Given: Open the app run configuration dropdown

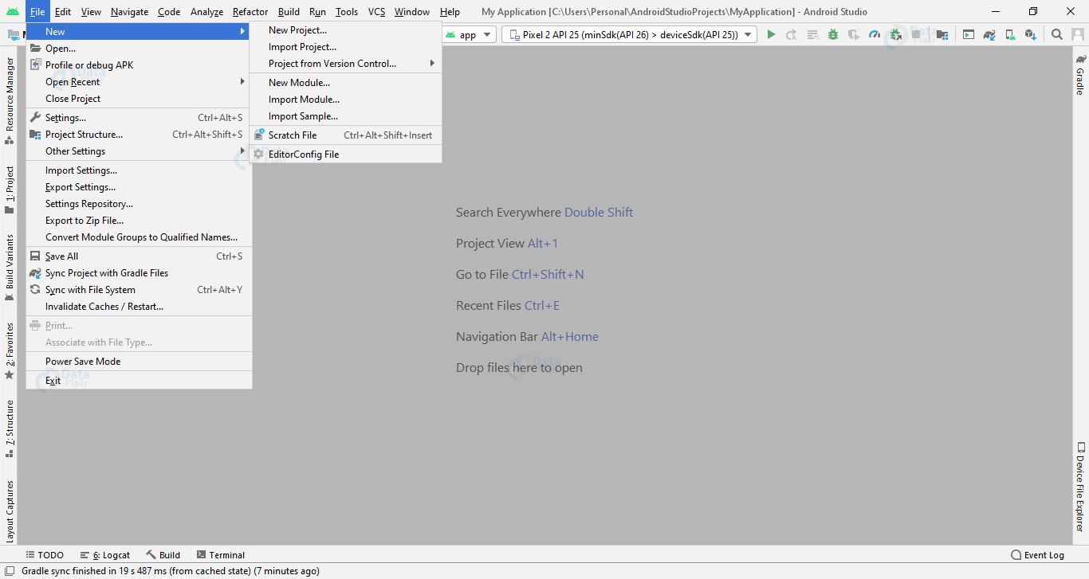Looking at the screenshot, I should tap(469, 34).
